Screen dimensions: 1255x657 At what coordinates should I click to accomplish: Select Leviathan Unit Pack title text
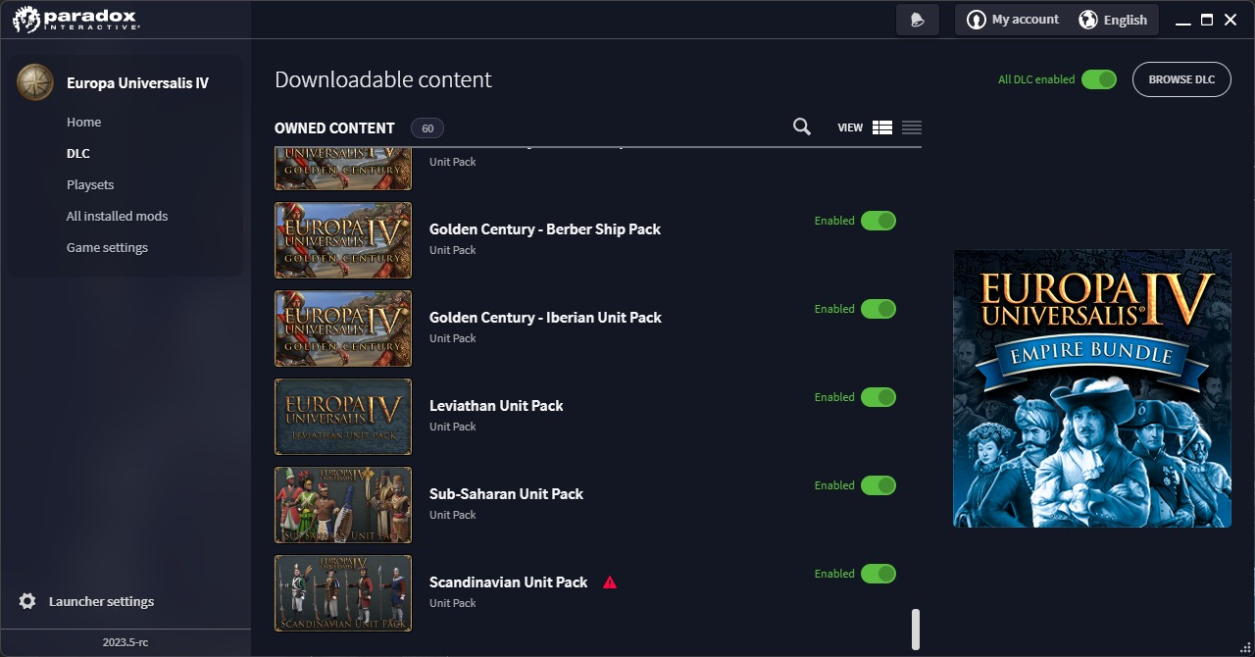pyautogui.click(x=496, y=406)
